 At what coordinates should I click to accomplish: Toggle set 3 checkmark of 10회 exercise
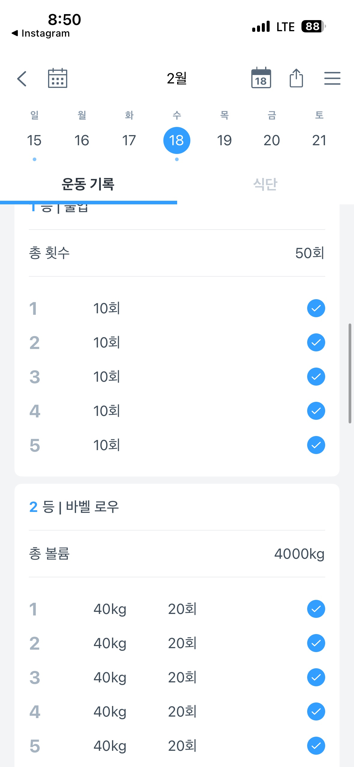(x=316, y=377)
